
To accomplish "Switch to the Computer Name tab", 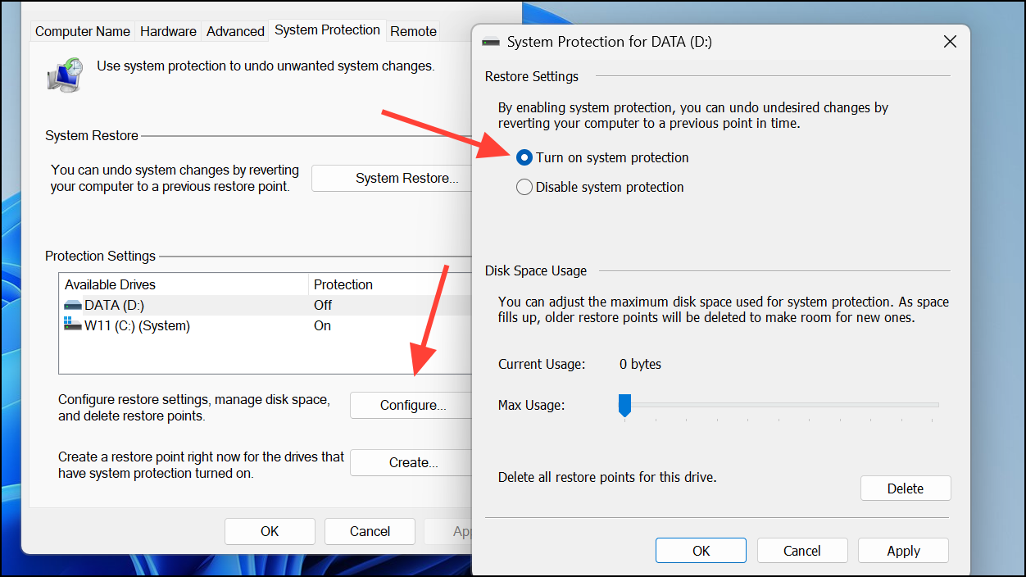I will click(x=82, y=31).
